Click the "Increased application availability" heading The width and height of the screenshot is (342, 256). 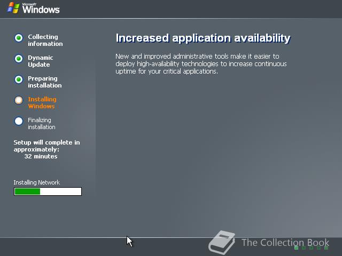click(x=203, y=38)
